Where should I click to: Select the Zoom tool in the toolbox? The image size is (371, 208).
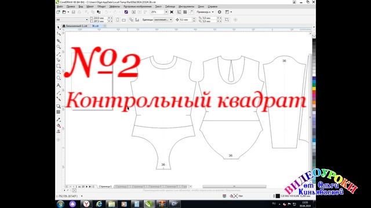click(59, 47)
